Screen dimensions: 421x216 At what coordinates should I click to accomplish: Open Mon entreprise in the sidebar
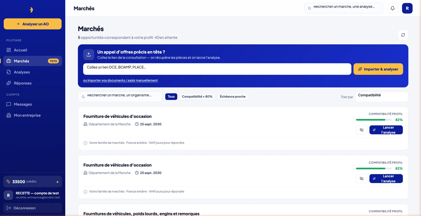(33, 115)
